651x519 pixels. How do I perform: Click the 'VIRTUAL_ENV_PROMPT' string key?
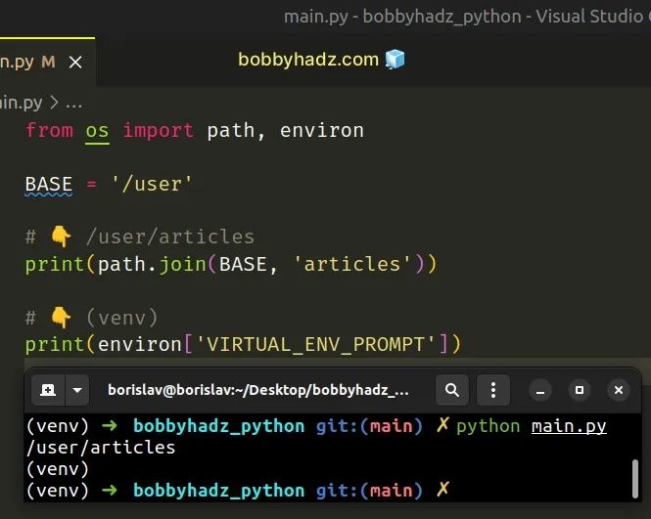pyautogui.click(x=315, y=344)
